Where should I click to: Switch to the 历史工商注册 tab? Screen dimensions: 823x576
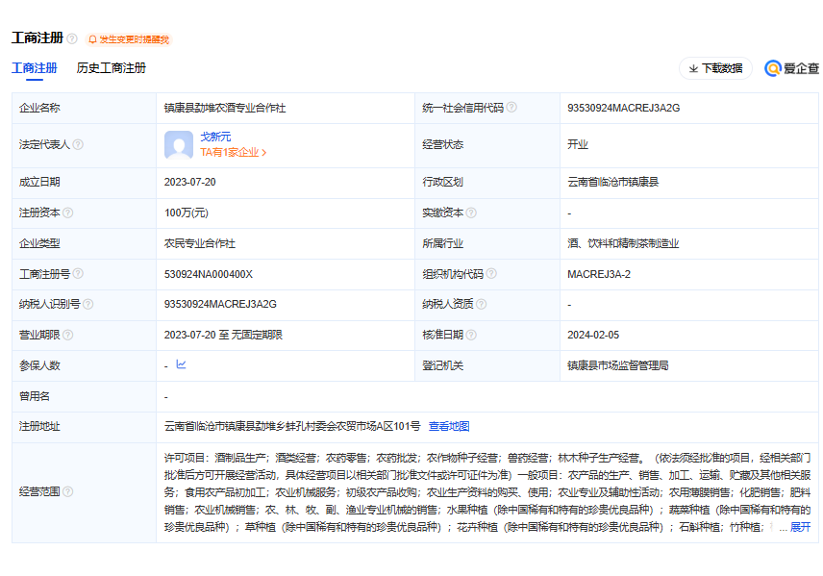coord(112,68)
